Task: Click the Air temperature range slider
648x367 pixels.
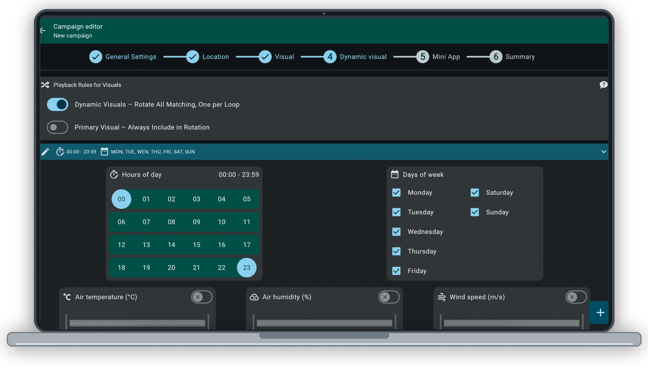Action: click(x=137, y=323)
